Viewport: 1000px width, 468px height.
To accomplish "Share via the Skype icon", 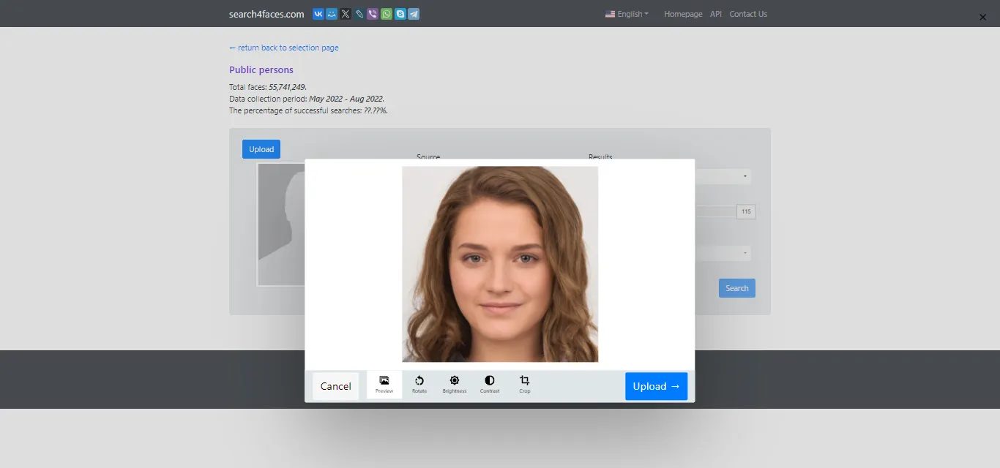I will point(400,14).
